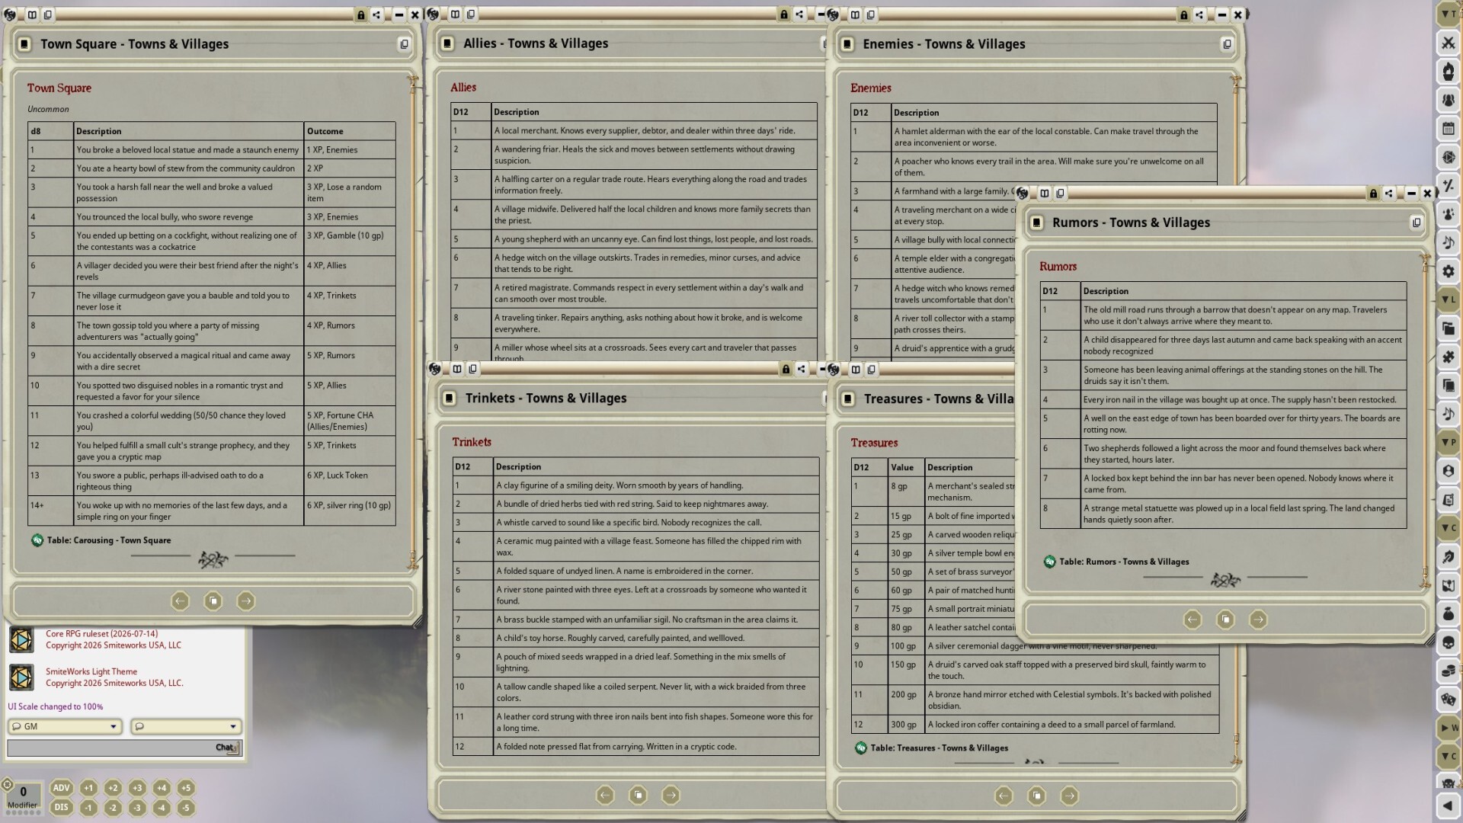Go to next page in Treasures window
This screenshot has width=1463, height=823.
click(x=1069, y=796)
